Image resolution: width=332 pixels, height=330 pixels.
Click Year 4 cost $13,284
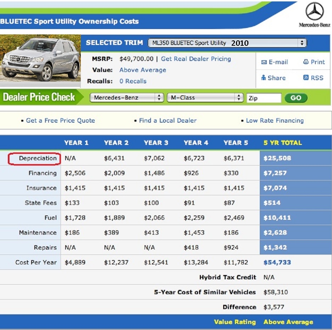(x=196, y=262)
